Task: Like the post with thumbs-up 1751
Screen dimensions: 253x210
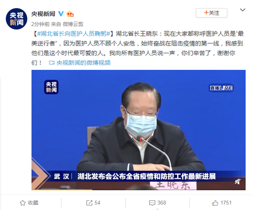Action: tap(215, 203)
